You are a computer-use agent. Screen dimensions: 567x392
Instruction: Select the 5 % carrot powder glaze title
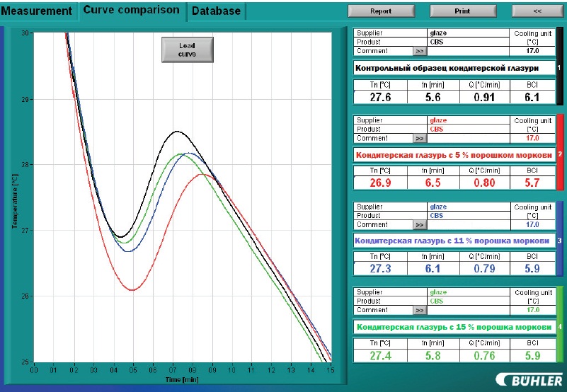pyautogui.click(x=454, y=154)
